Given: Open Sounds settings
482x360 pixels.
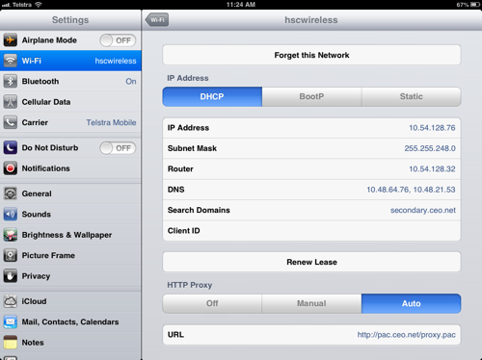Looking at the screenshot, I should pyautogui.click(x=70, y=214).
